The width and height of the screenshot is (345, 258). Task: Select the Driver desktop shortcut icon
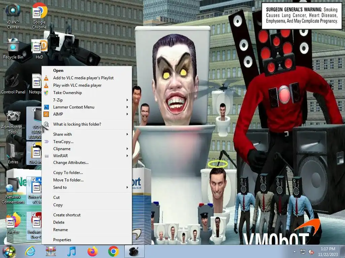click(x=35, y=190)
